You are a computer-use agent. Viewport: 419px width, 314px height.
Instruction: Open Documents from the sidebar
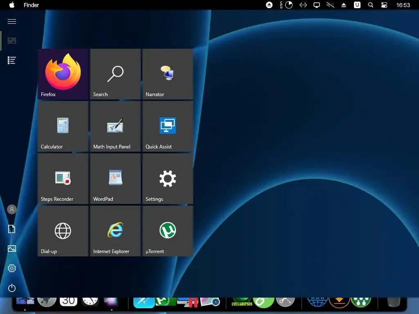coord(12,229)
